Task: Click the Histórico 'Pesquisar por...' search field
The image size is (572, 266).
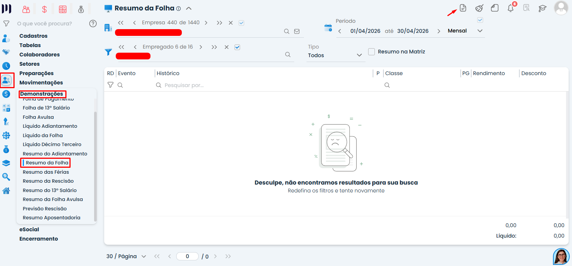Action: pyautogui.click(x=263, y=85)
